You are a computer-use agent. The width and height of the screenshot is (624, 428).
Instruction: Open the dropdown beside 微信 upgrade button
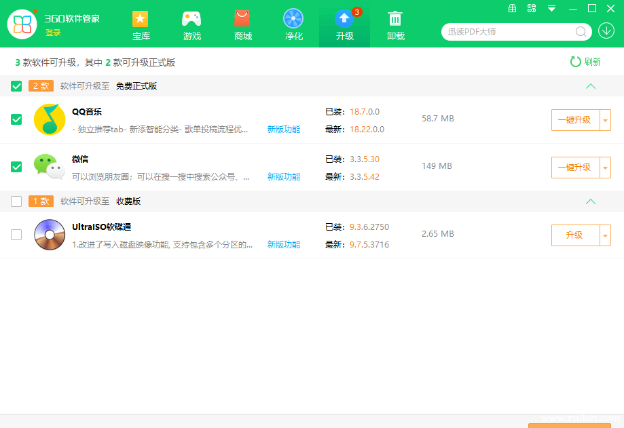tap(605, 168)
